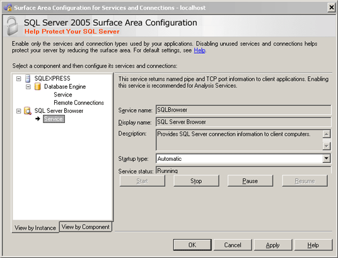Click the Service status field
Viewport: 338px width, 258px height.
coord(243,170)
